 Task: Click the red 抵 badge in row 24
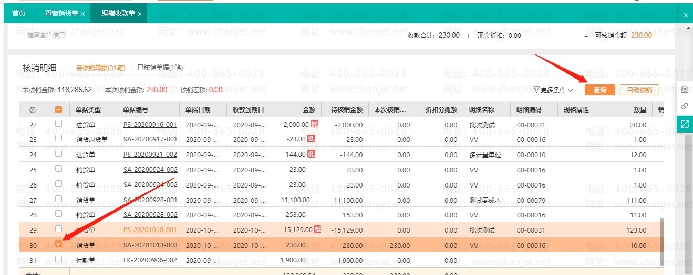[311, 154]
